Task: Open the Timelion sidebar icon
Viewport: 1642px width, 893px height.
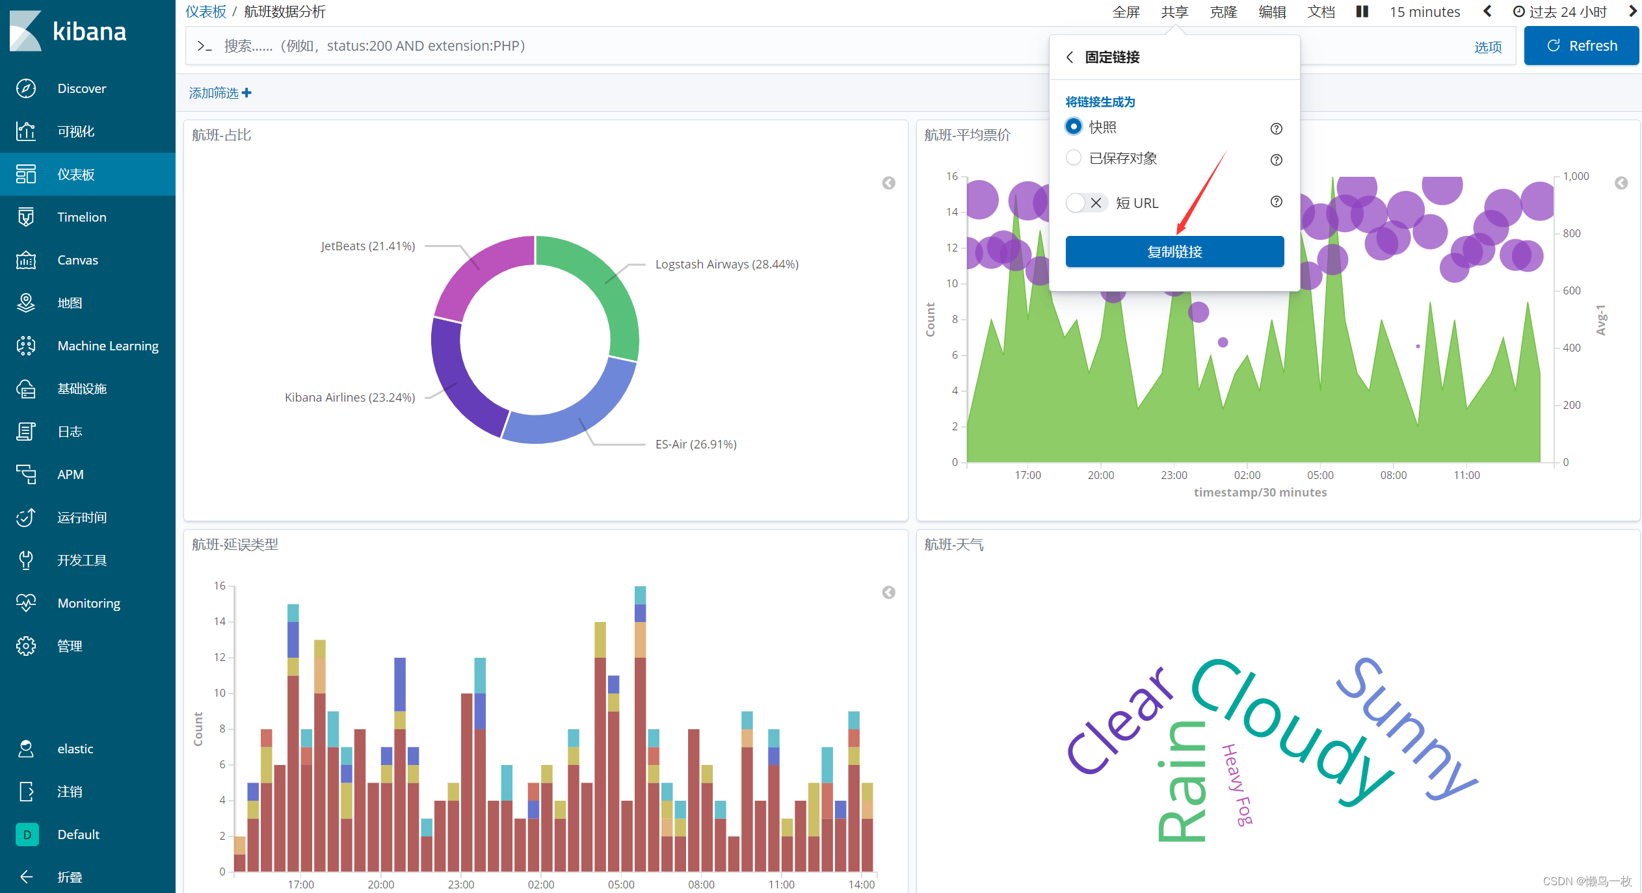Action: point(26,217)
